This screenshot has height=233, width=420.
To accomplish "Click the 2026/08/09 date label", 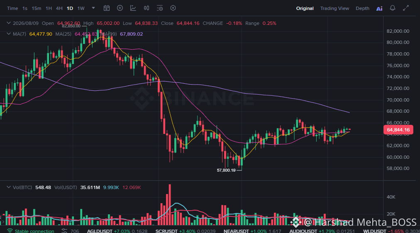I will 26,23.
